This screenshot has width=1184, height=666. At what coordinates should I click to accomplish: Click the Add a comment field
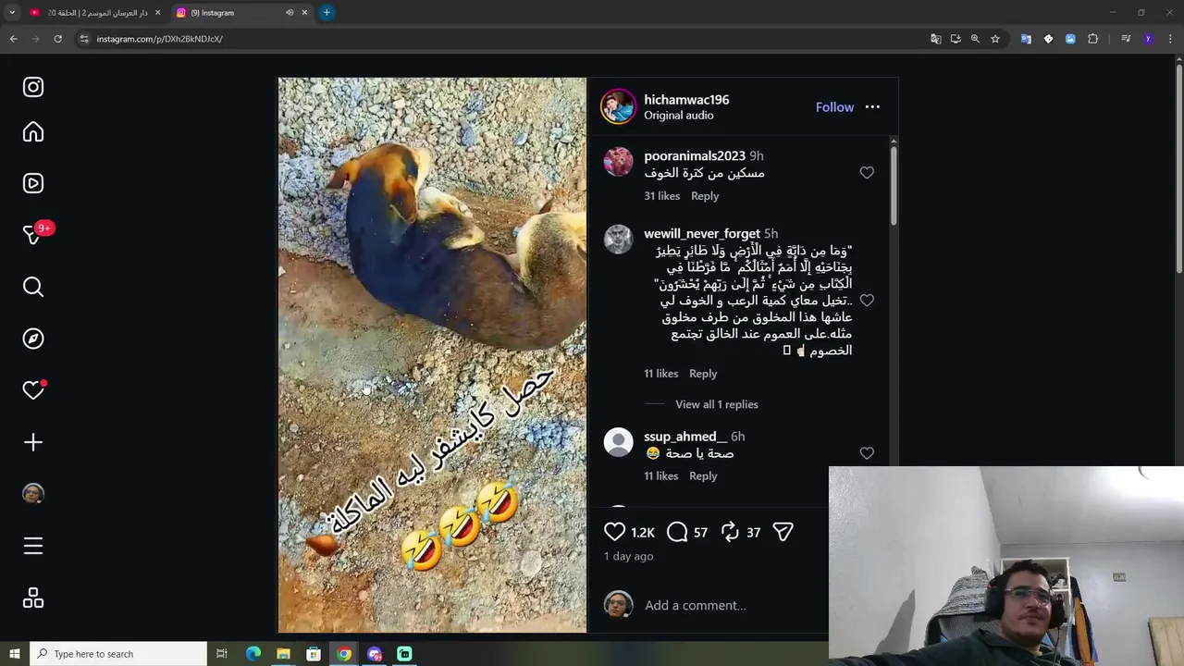click(x=731, y=605)
